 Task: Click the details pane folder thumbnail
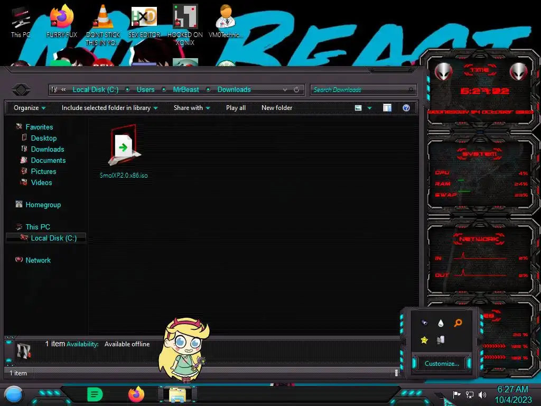coord(24,350)
